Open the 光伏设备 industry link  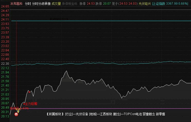(x=82, y=114)
